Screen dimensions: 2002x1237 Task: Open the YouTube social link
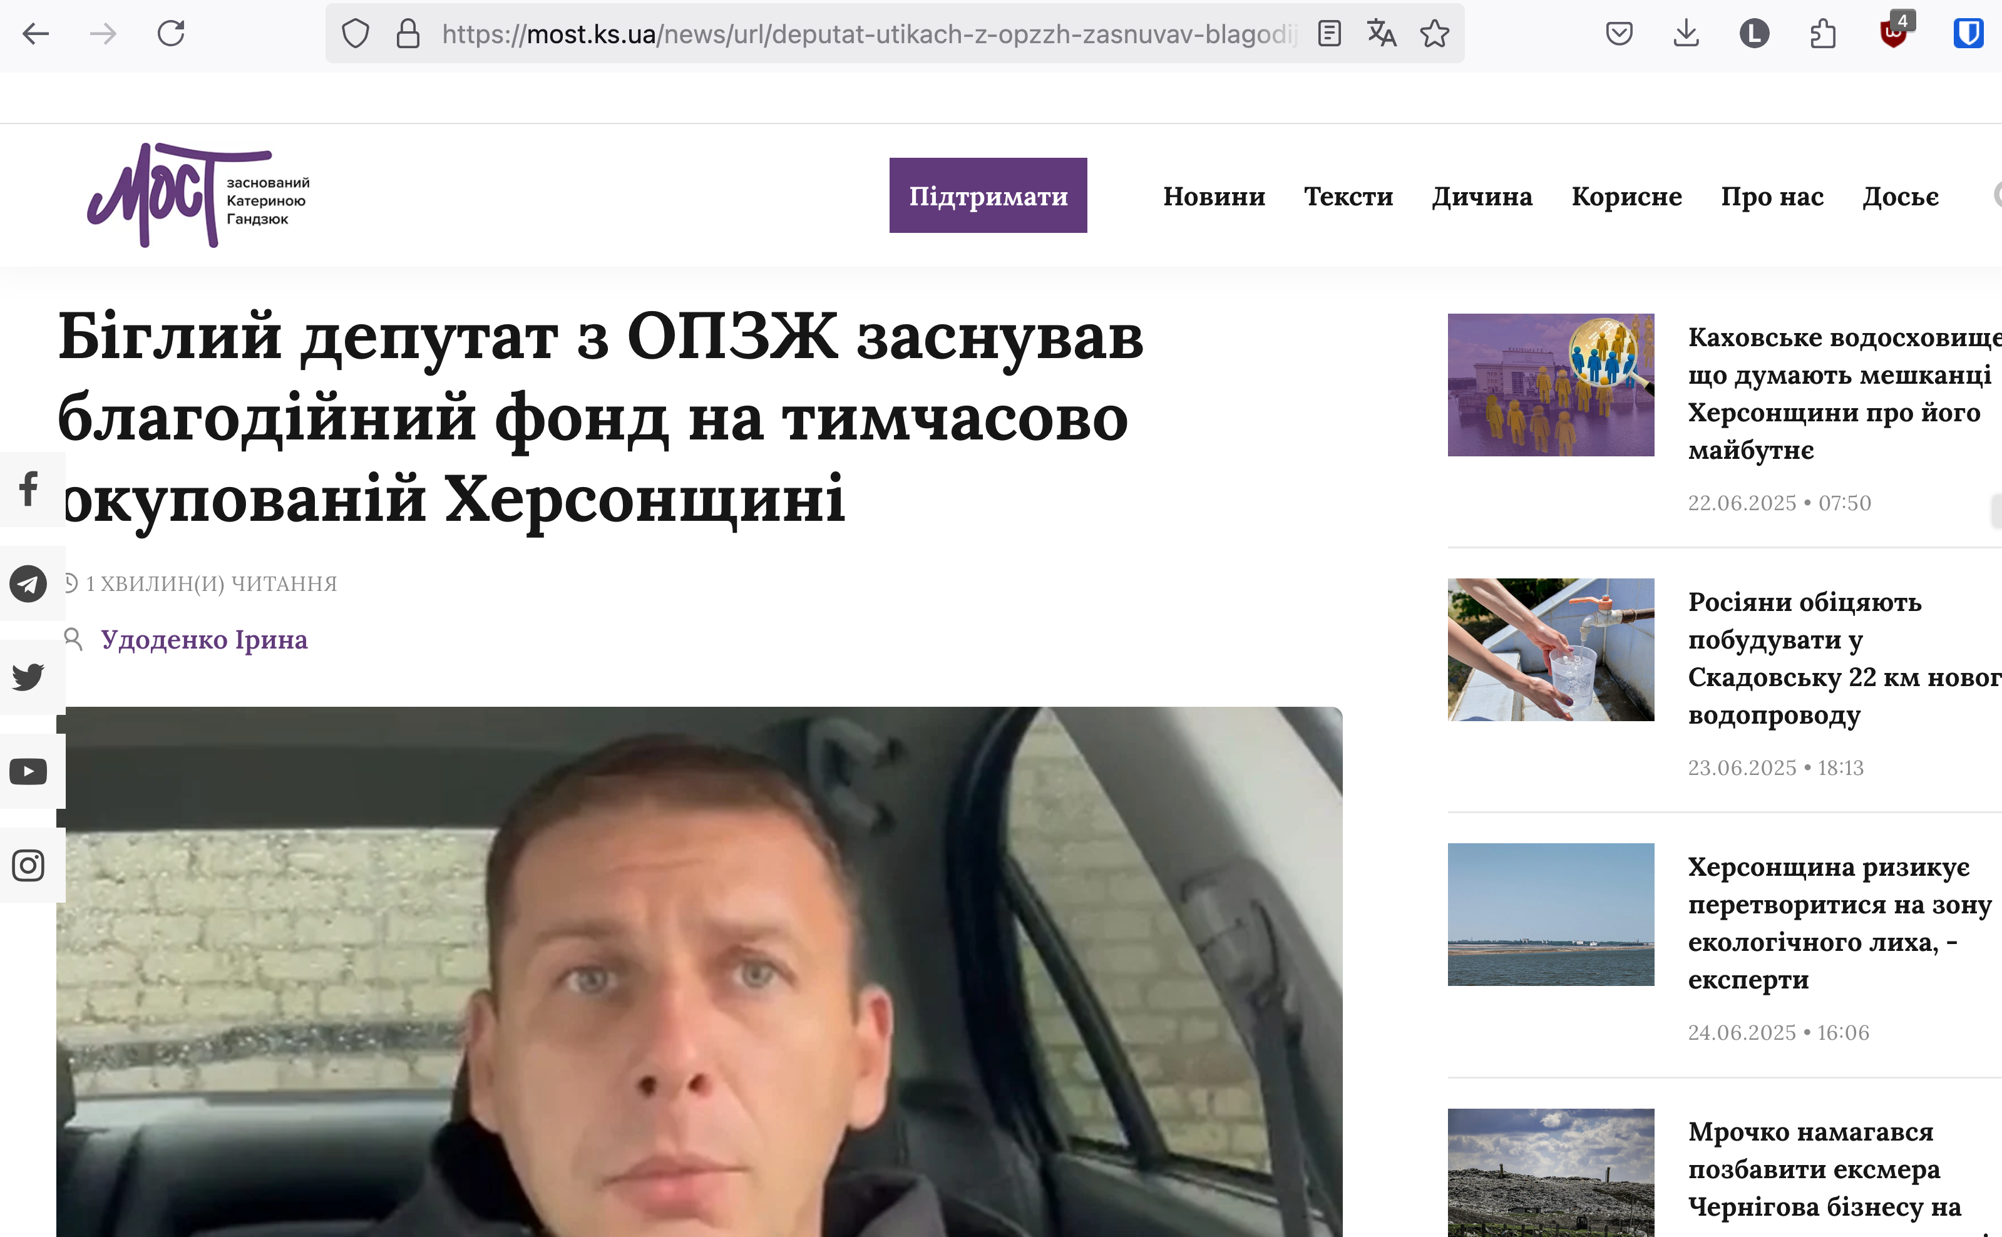[x=29, y=771]
